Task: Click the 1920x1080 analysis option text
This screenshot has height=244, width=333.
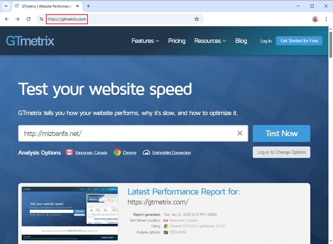Action: (178, 232)
